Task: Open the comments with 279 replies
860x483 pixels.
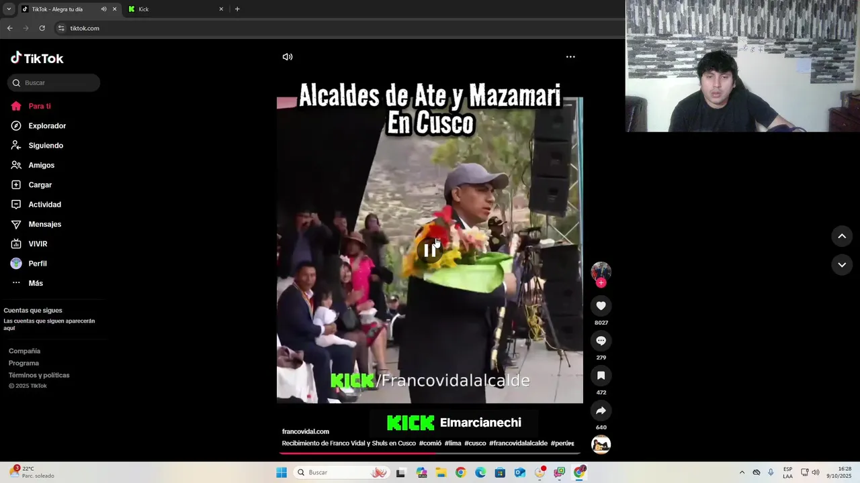Action: [601, 341]
